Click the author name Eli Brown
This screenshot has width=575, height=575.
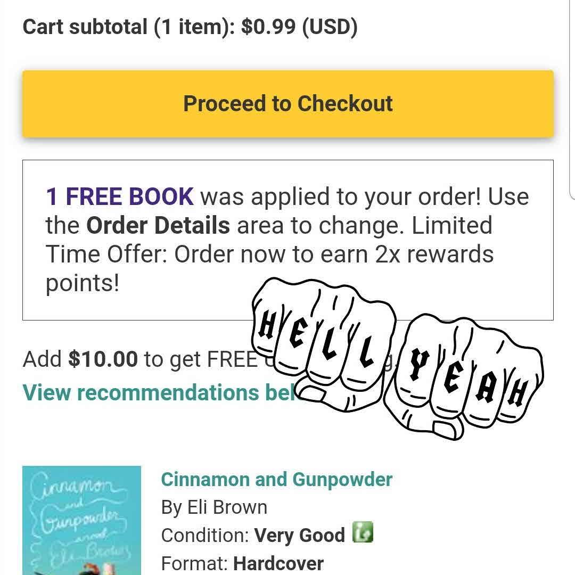(x=227, y=507)
